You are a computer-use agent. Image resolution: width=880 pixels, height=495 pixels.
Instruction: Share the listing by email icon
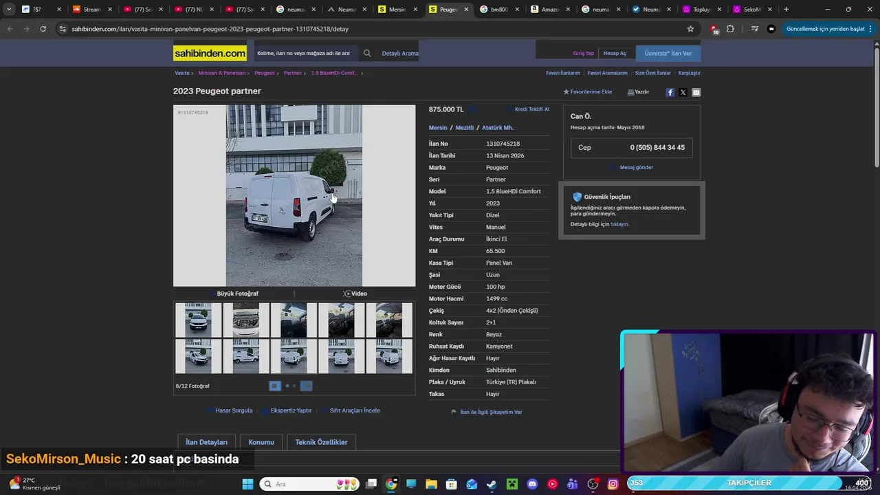[x=696, y=92]
